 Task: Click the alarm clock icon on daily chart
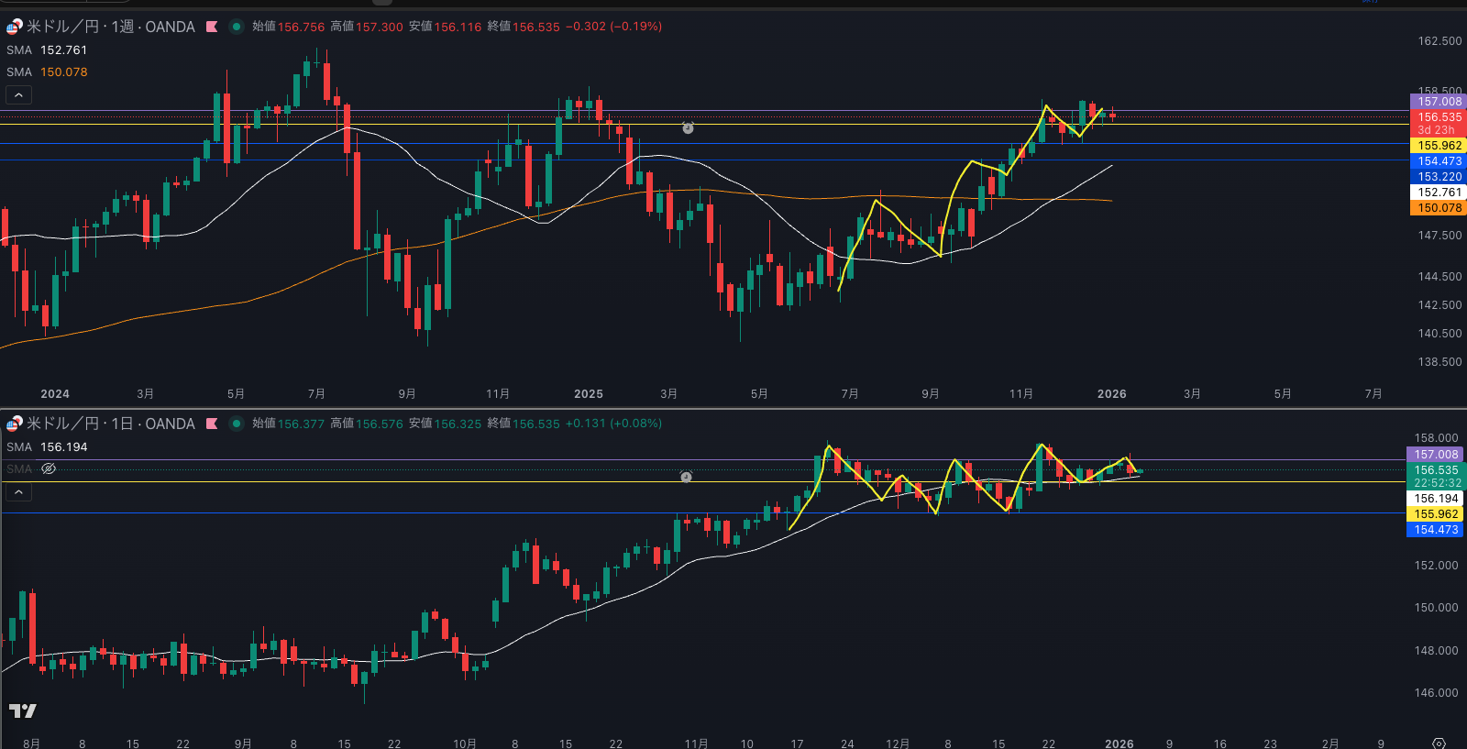tap(686, 477)
